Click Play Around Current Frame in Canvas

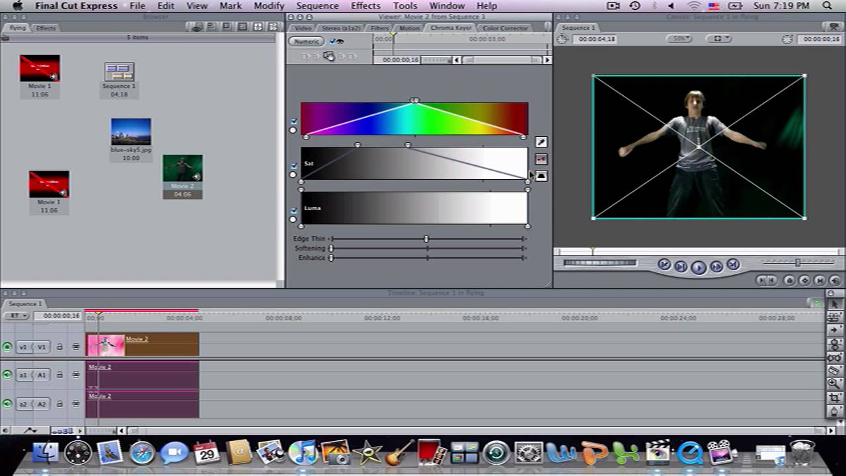716,266
